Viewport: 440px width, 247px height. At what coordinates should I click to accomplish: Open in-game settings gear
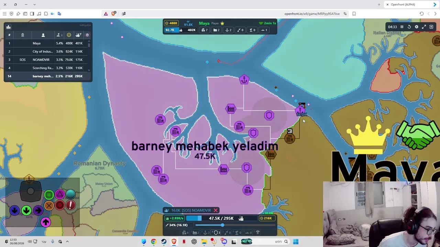[x=417, y=27]
